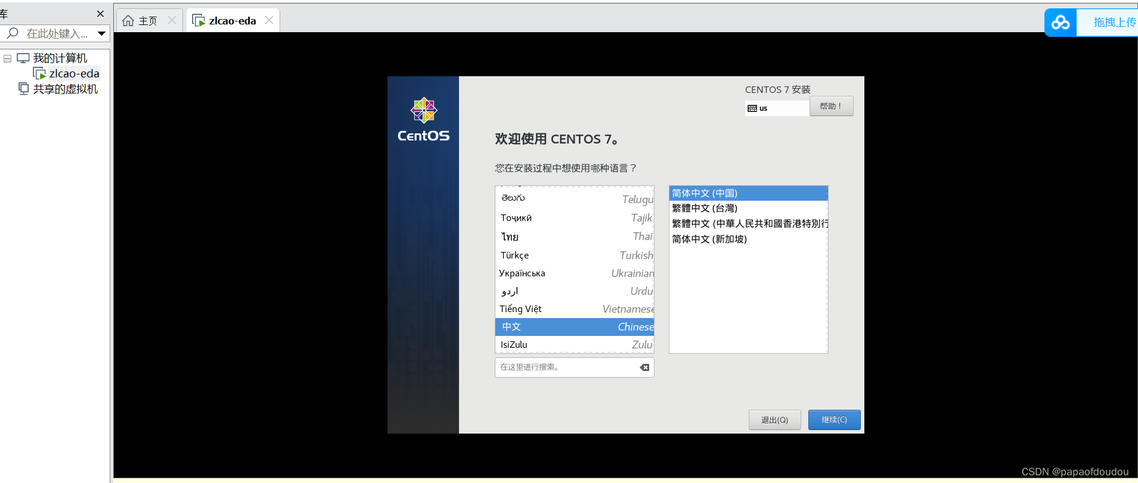Click the zlcao-eda VM running icon in tree
The height and width of the screenshot is (483, 1138).
click(x=39, y=74)
